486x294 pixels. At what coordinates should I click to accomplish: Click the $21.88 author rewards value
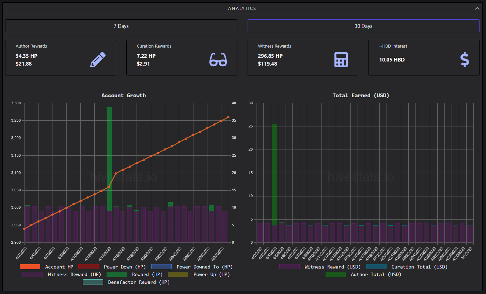point(24,64)
